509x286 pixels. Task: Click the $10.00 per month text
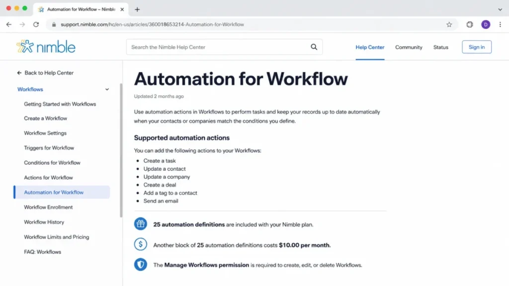point(304,245)
